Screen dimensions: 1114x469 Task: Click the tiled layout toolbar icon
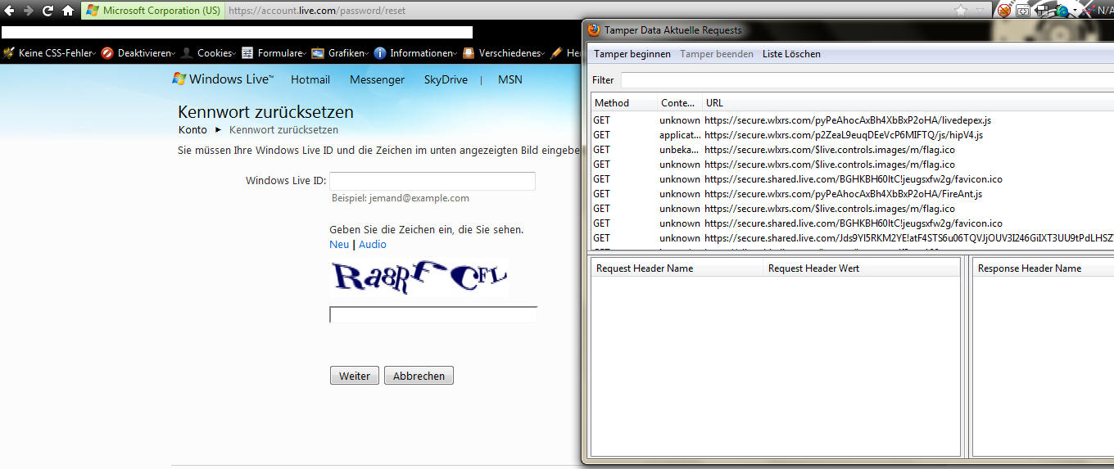point(1043,11)
